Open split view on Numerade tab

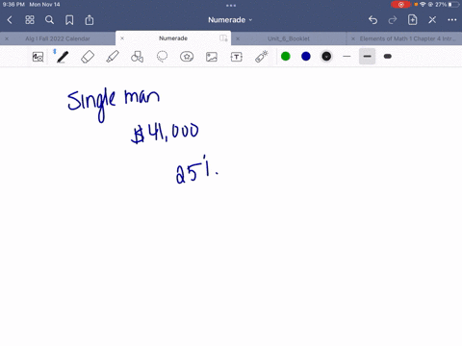coord(223,38)
